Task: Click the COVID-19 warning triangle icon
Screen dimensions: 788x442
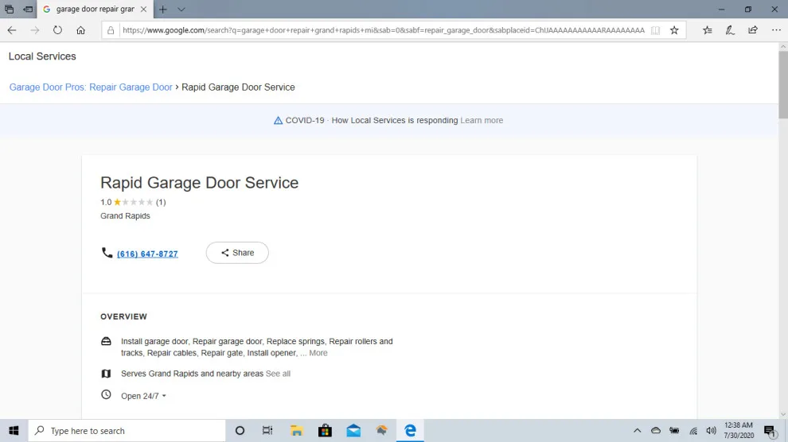Action: click(x=278, y=120)
